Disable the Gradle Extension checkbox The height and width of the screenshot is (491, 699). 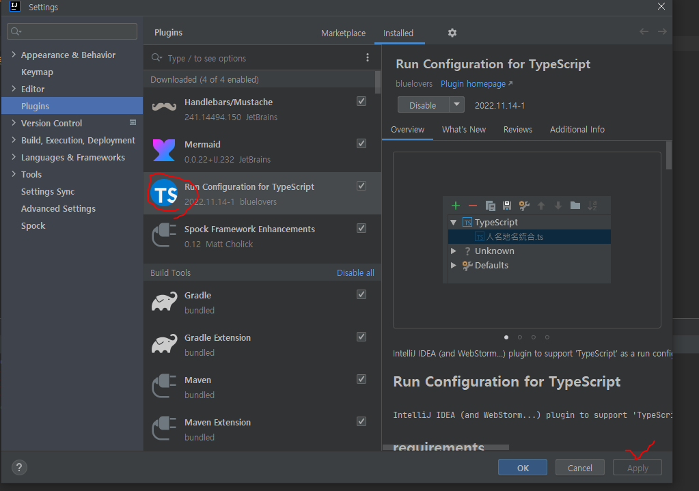point(361,337)
